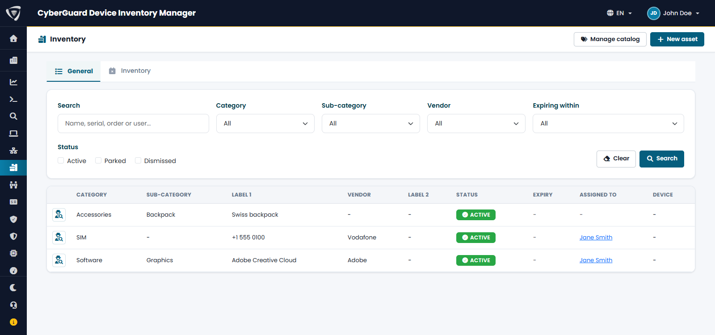
Task: Switch to the Inventory tab
Action: click(x=130, y=71)
